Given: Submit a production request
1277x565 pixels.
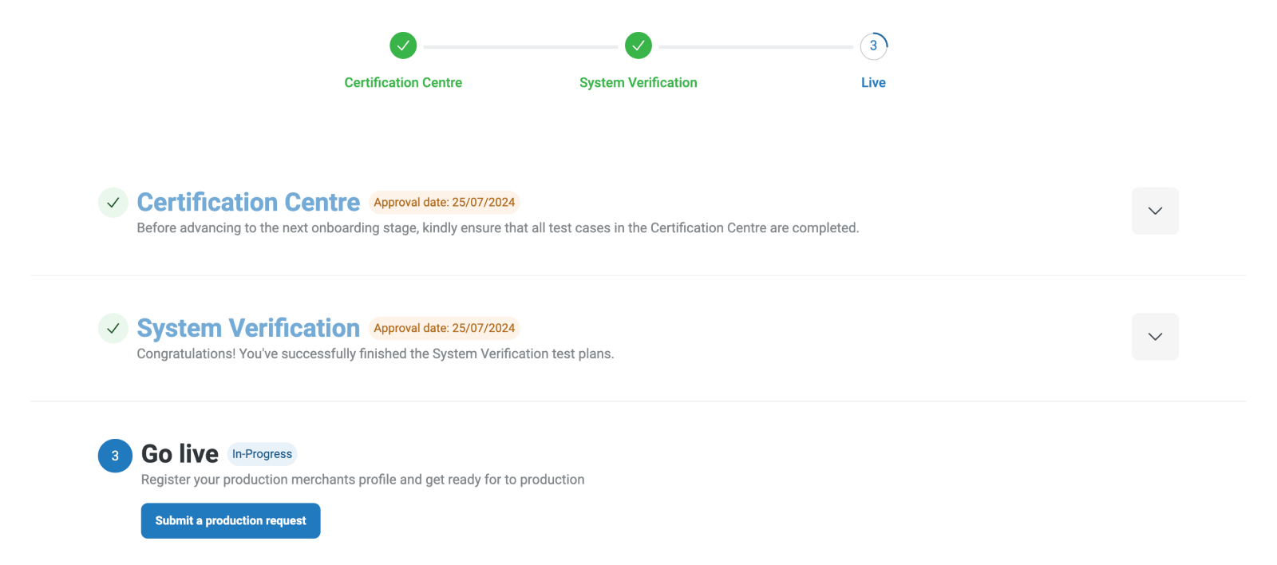Looking at the screenshot, I should pos(231,520).
